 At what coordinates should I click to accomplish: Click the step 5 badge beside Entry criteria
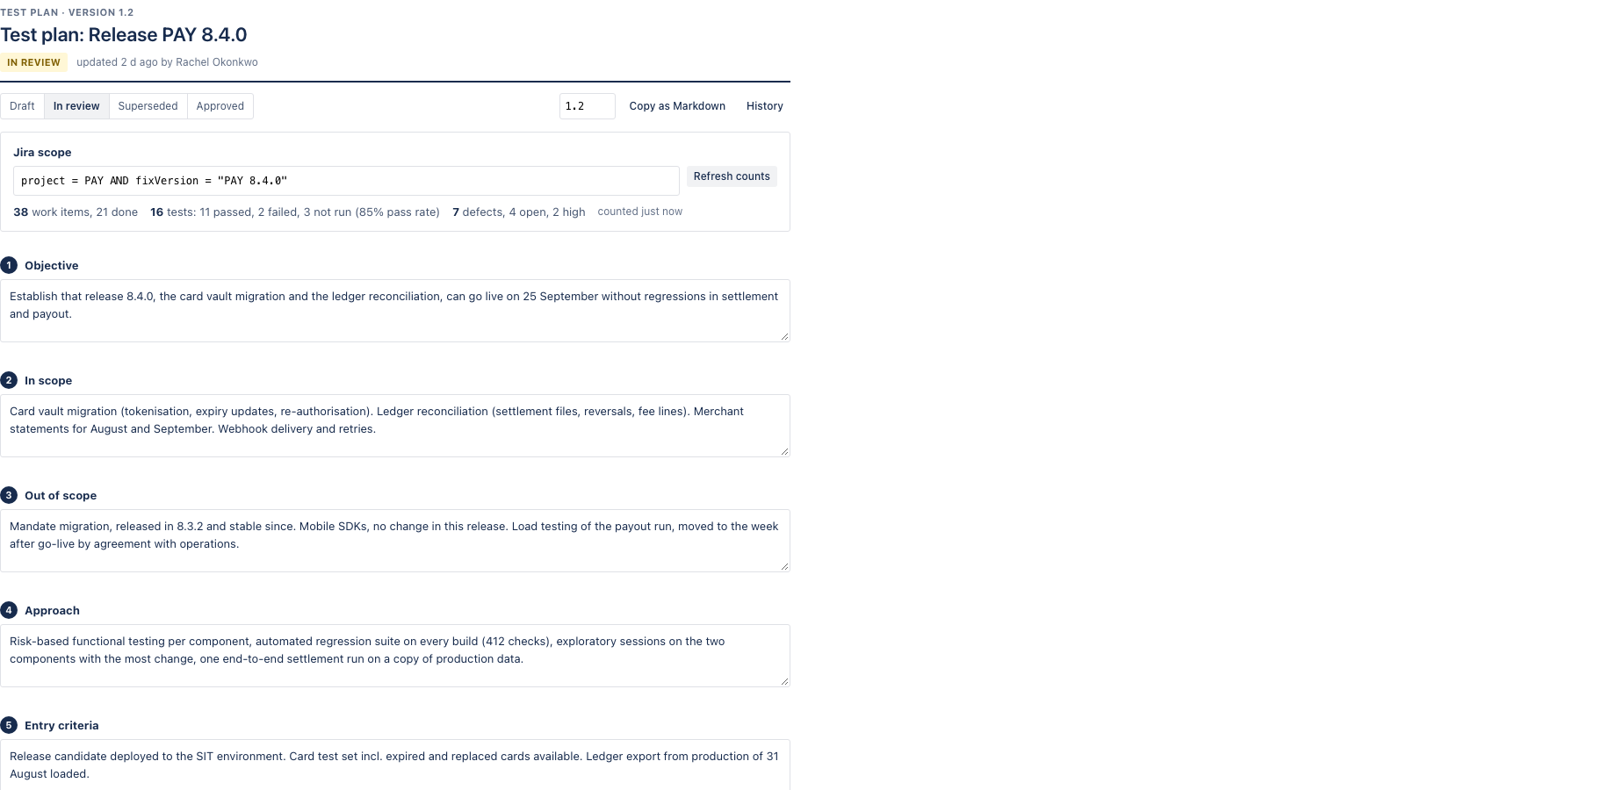click(x=9, y=725)
